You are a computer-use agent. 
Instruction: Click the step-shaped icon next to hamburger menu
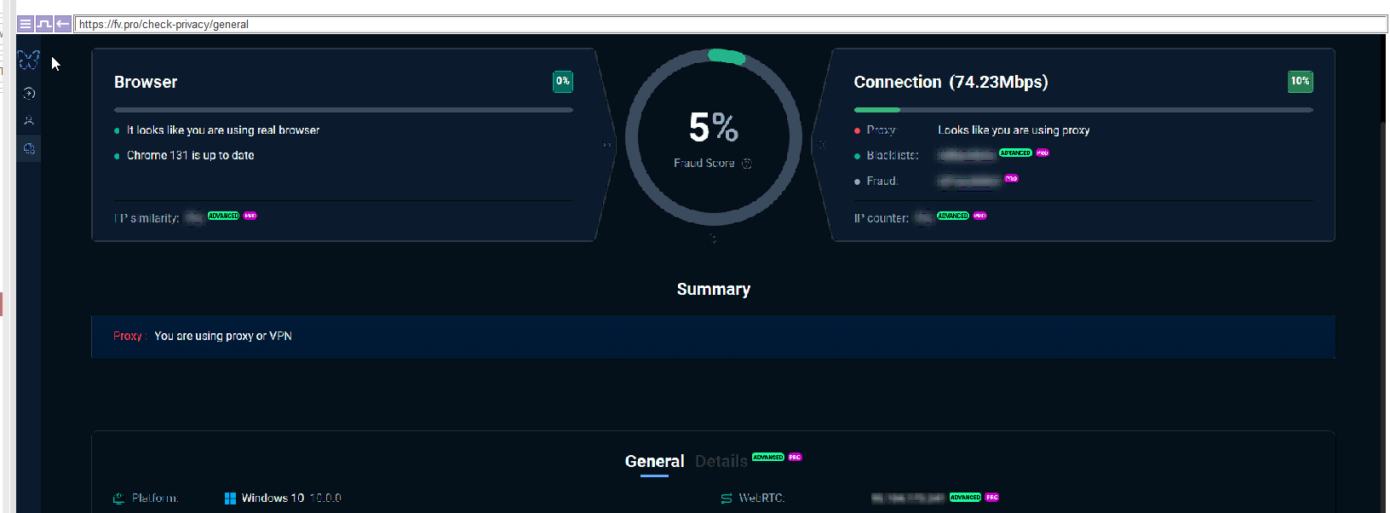[x=44, y=24]
